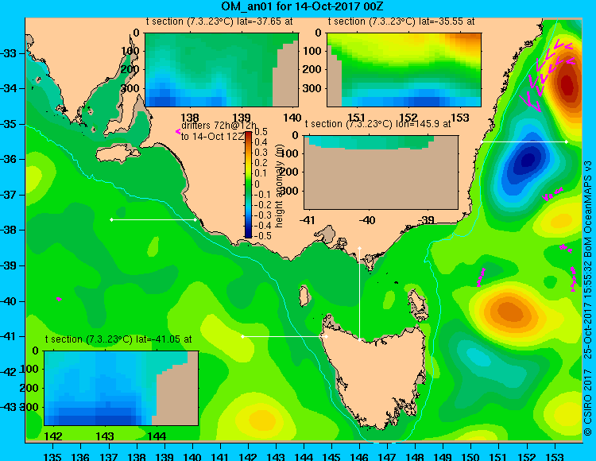Click the latitude axis label -33
Screen dimensions: 596x461
point(9,52)
